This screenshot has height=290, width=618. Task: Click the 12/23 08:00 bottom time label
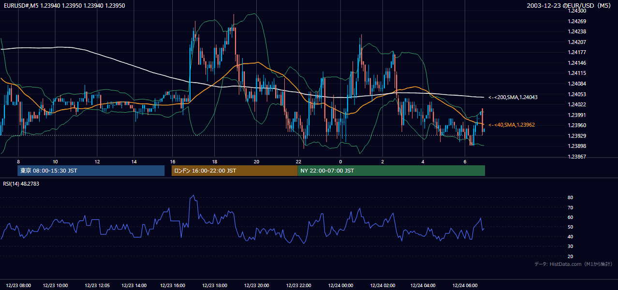click(x=19, y=286)
